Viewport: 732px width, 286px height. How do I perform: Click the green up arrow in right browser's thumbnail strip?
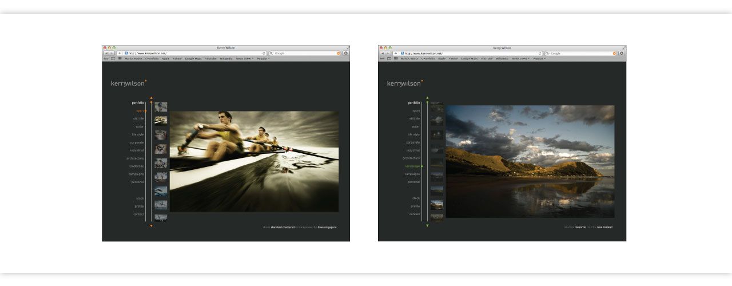pos(427,99)
